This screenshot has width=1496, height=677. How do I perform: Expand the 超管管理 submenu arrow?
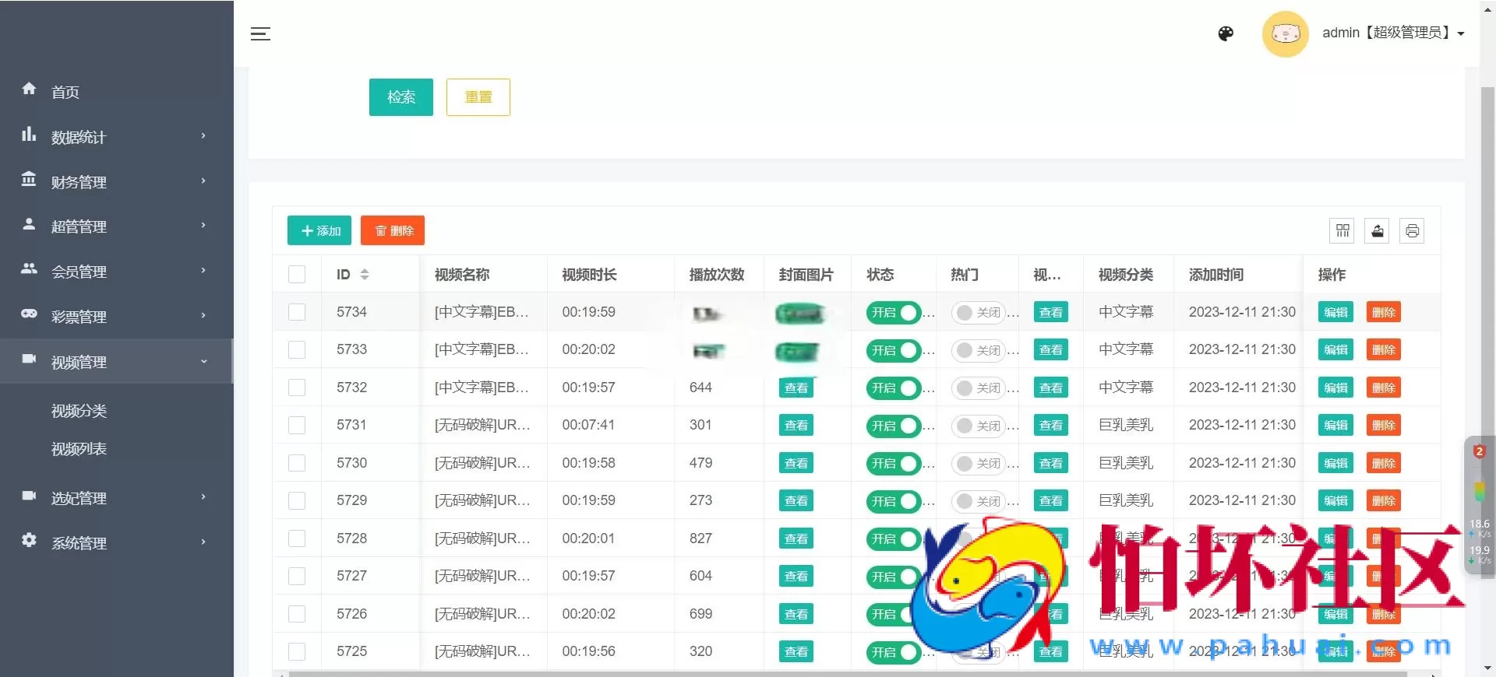(203, 225)
